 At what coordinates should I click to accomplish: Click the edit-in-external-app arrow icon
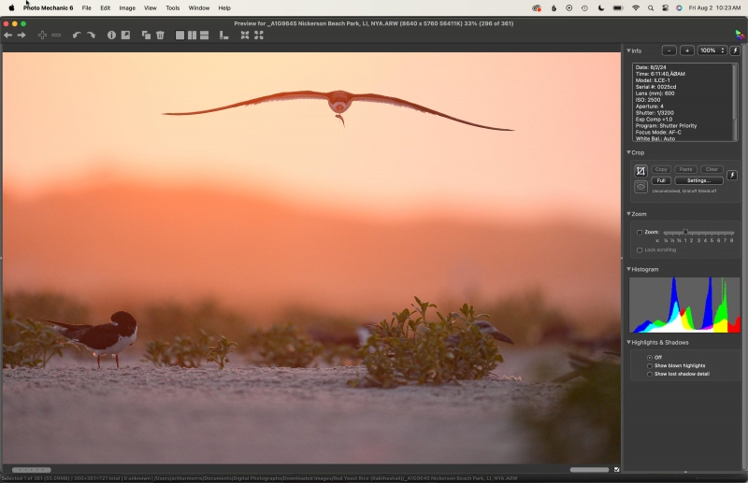(125, 36)
